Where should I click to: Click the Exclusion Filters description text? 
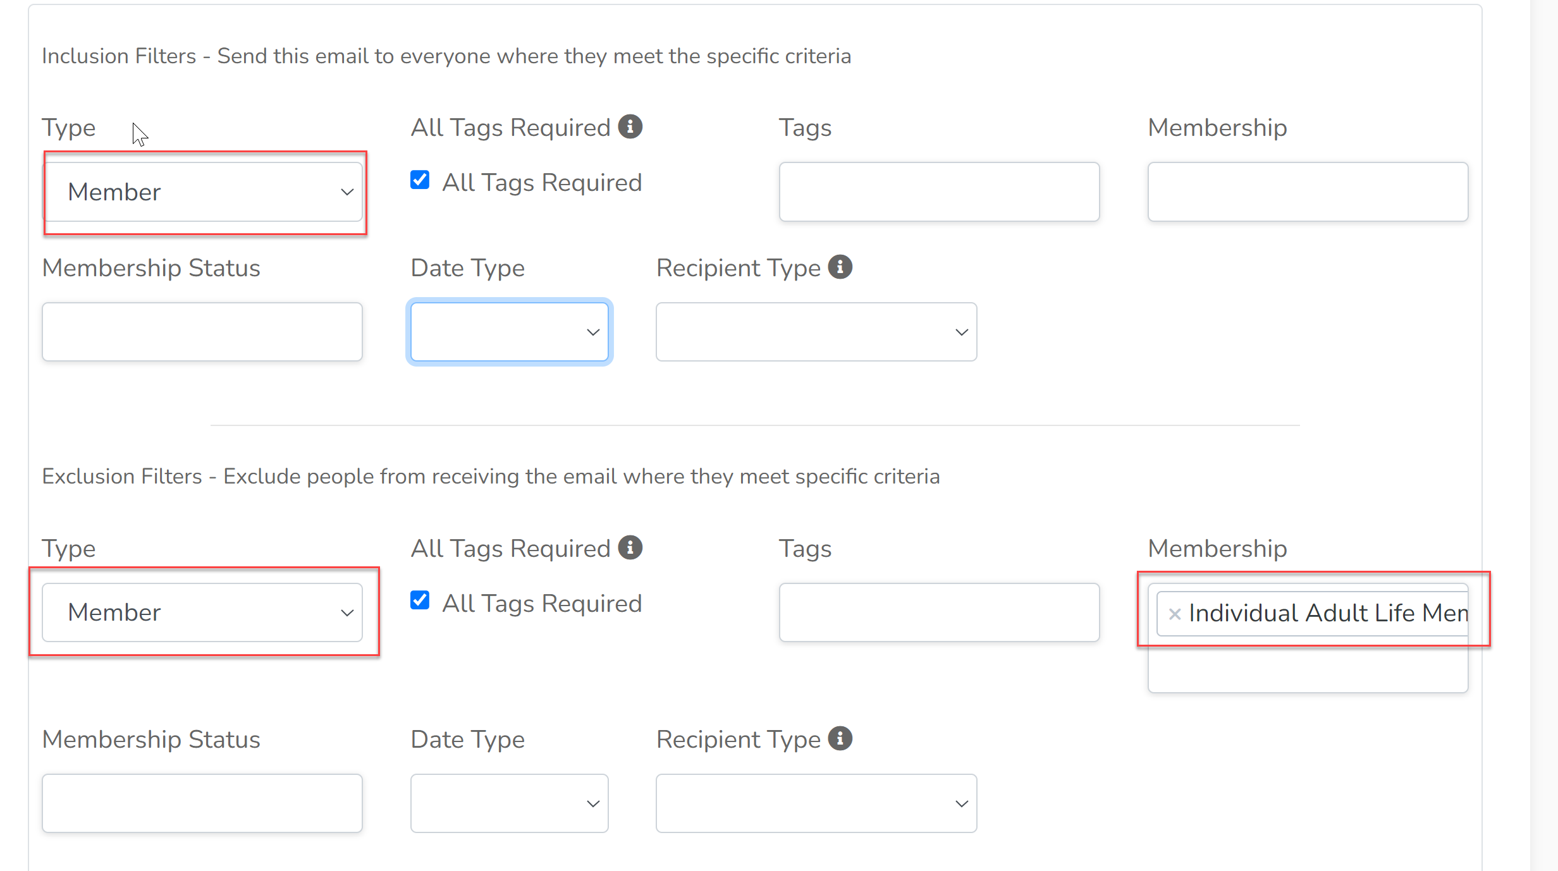[x=491, y=477]
